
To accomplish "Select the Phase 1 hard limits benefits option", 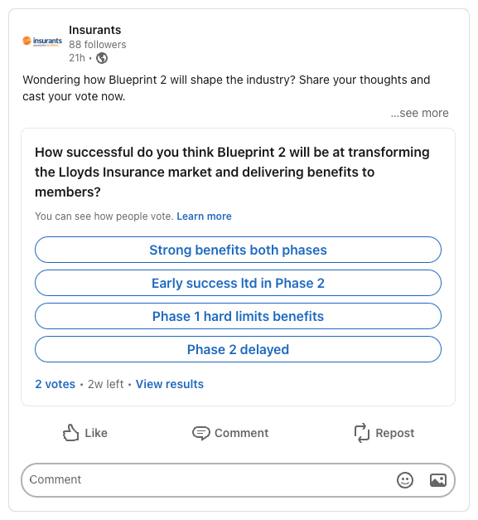I will pos(238,316).
